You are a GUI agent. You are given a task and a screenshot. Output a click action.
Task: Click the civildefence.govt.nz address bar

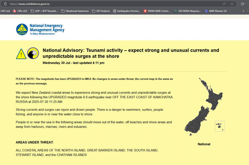[x=111, y=4]
